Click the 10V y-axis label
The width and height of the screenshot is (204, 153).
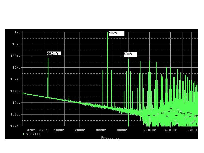tap(17, 32)
